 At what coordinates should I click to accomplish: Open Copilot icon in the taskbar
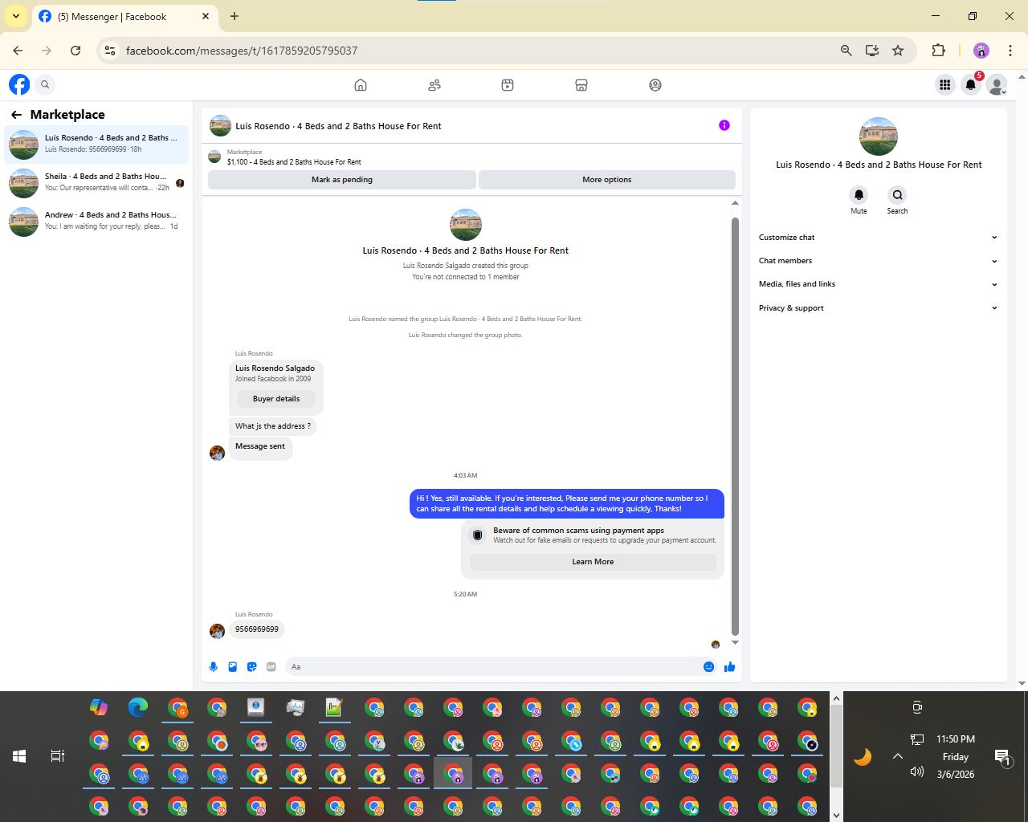pyautogui.click(x=99, y=707)
